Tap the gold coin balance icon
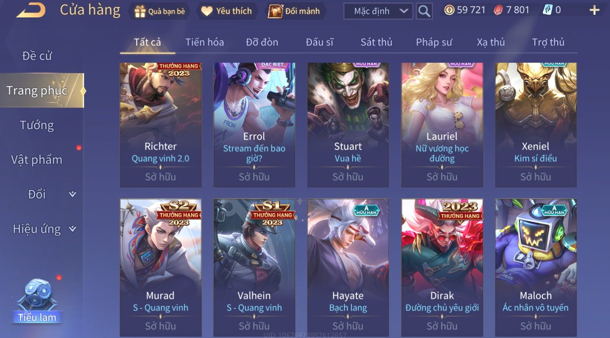 point(449,10)
